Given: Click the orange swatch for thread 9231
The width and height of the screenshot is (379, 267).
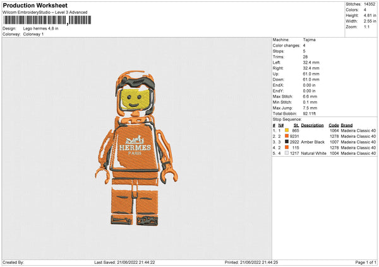Looking at the screenshot, I should [286, 136].
